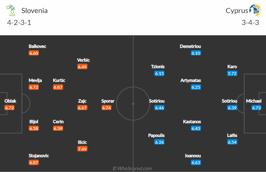
Task: Click Zajc's 6.67 rating badge
Action: (82, 108)
